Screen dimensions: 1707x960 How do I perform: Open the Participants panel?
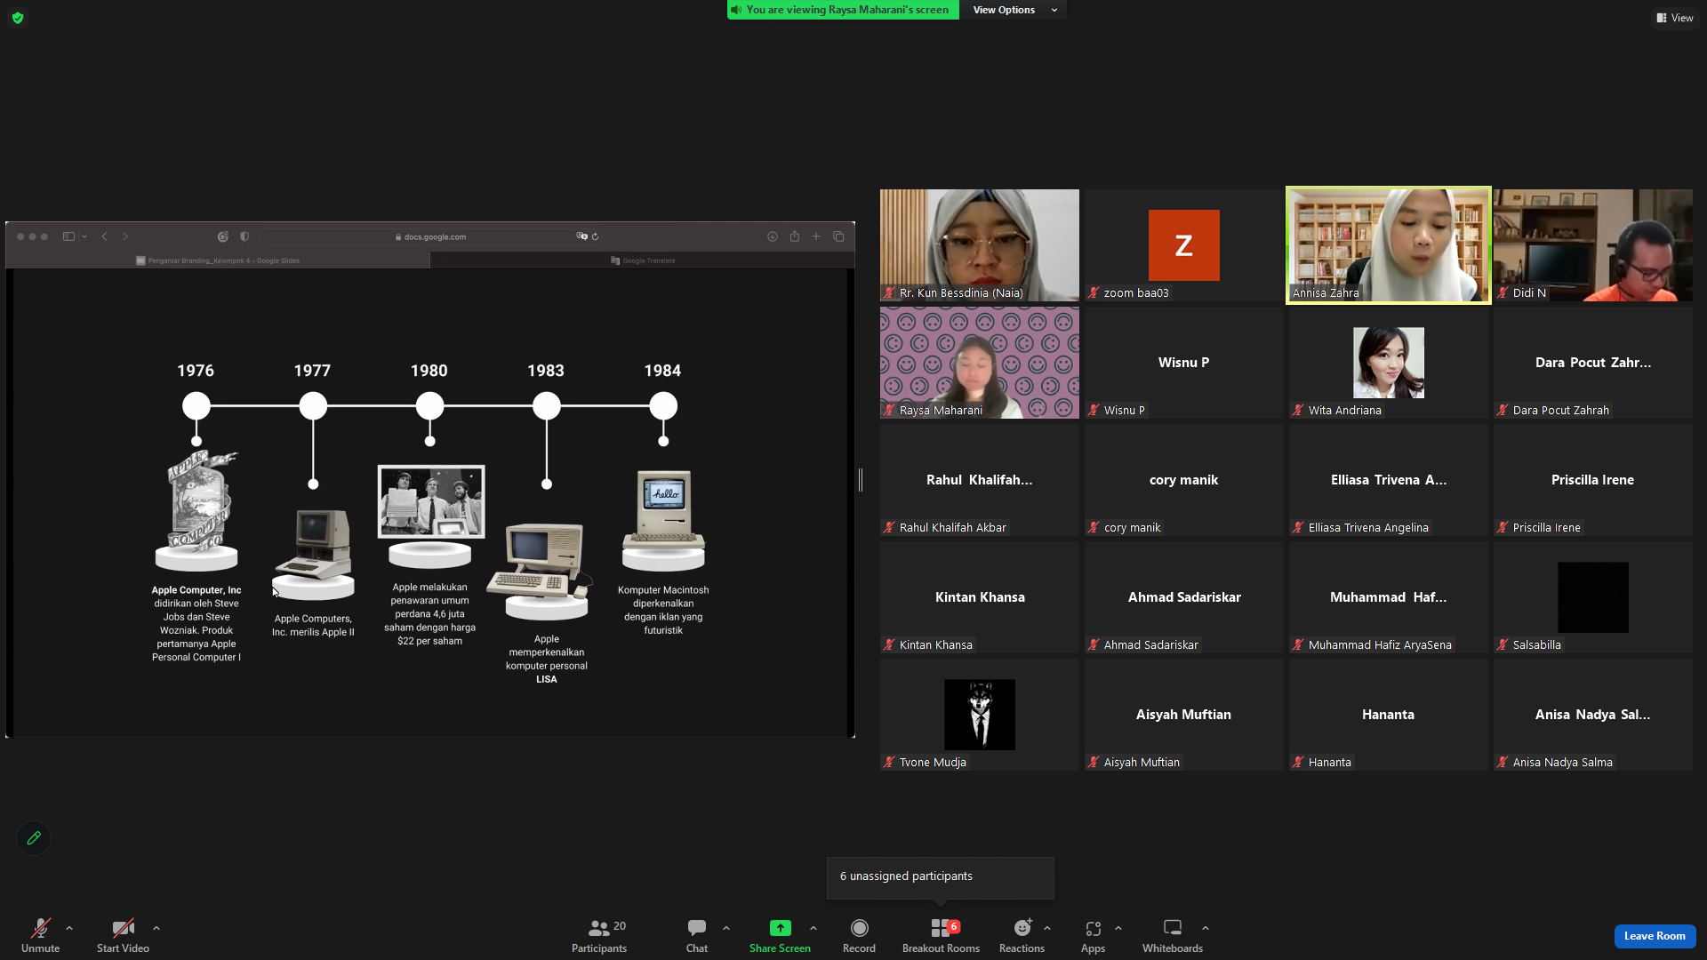click(599, 935)
